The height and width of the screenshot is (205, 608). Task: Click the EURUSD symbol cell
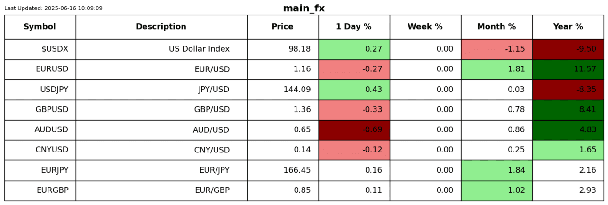(52, 69)
